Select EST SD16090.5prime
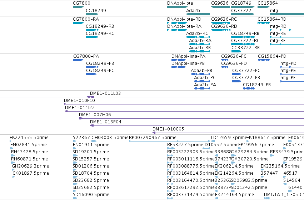Image resolution: width=304 pixels, height=200 pixels. (x=75, y=198)
